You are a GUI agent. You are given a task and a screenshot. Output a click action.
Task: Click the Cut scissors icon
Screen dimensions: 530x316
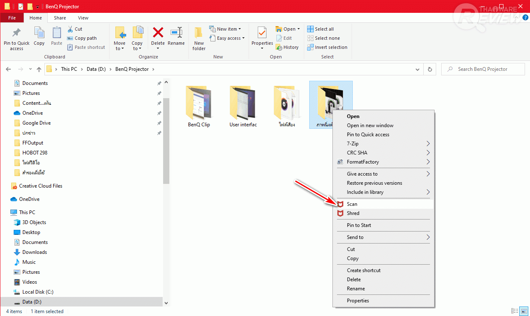pos(70,29)
